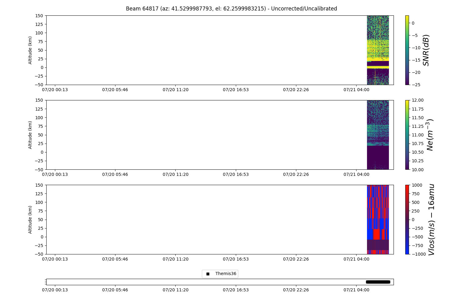
Task: Click the SNR colorbar tick labeled −25
Action: click(415, 85)
